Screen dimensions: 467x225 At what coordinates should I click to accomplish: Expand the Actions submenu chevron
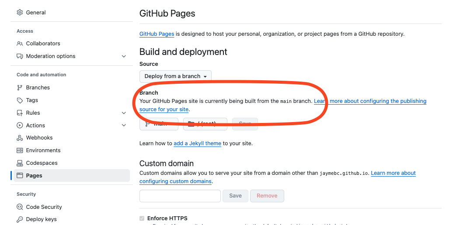(124, 126)
